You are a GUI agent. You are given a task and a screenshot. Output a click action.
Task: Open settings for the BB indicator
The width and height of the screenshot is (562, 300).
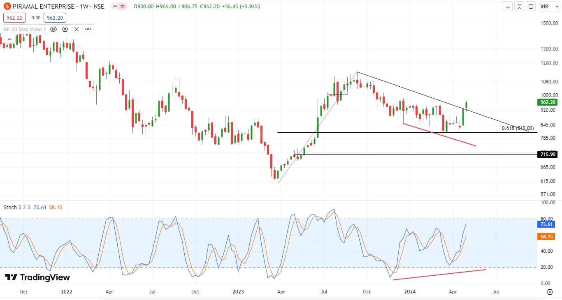pos(65,29)
